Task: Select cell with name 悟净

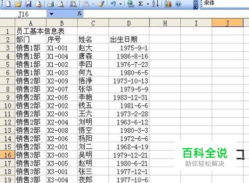Action: 93,81
